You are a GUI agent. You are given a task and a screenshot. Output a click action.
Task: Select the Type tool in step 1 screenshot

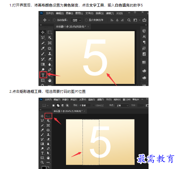click(43, 75)
